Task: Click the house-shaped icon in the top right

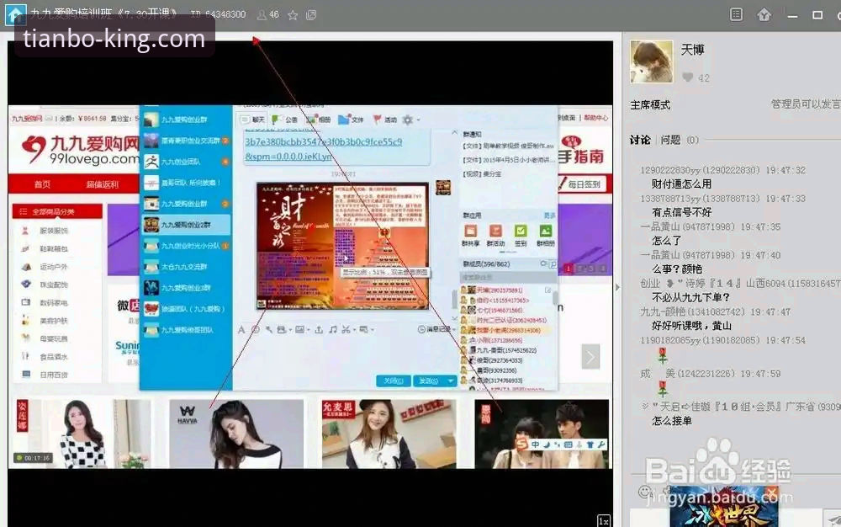Action: click(764, 14)
